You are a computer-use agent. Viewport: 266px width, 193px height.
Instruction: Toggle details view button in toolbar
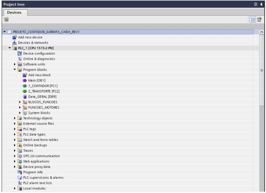tap(253, 19)
